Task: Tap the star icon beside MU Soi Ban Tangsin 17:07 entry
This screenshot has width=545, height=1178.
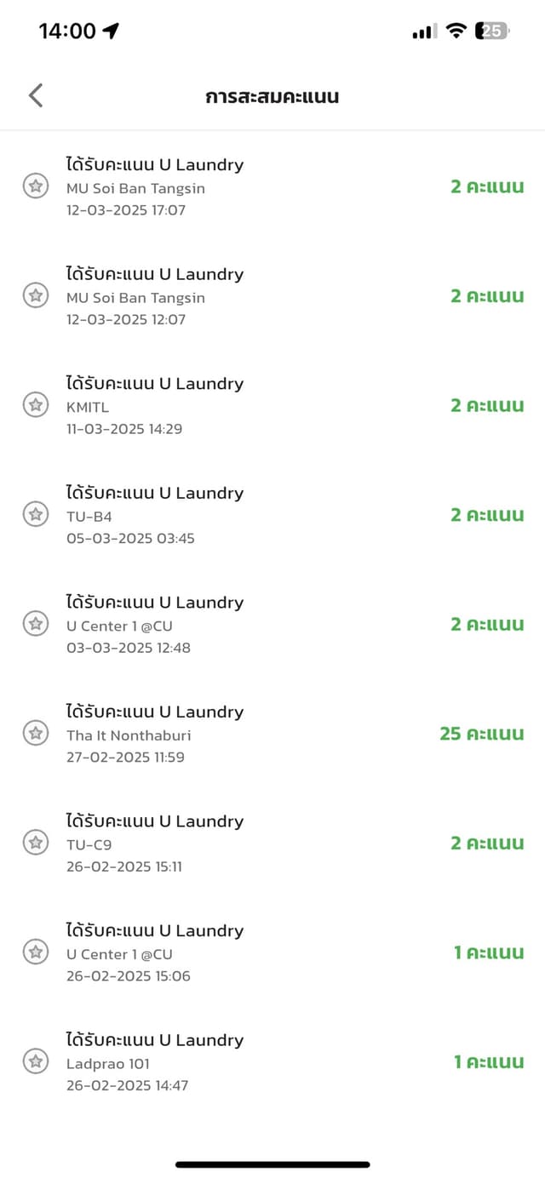Action: tap(35, 186)
